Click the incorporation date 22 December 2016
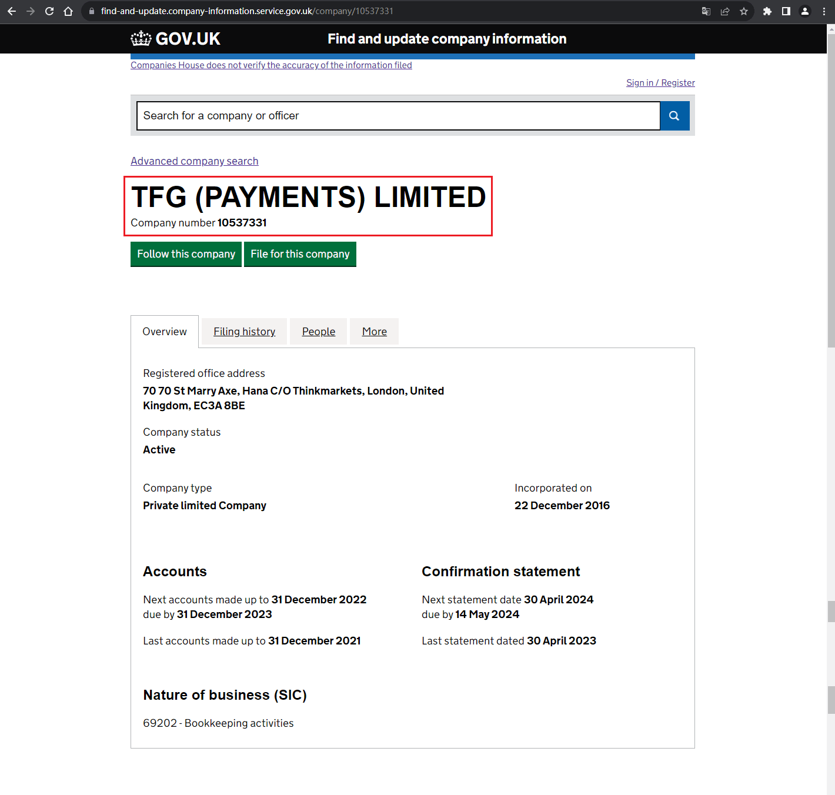The image size is (835, 795). click(x=562, y=506)
